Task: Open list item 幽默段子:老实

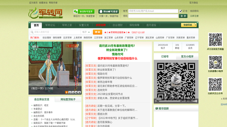Action: pyautogui.click(x=41, y=105)
